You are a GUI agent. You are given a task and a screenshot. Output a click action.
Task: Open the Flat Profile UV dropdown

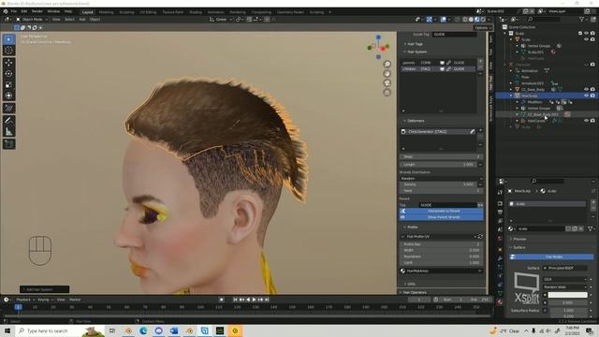pos(438,237)
